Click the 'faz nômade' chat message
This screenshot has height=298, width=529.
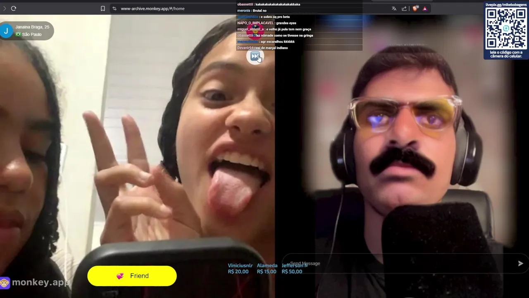pos(275,36)
